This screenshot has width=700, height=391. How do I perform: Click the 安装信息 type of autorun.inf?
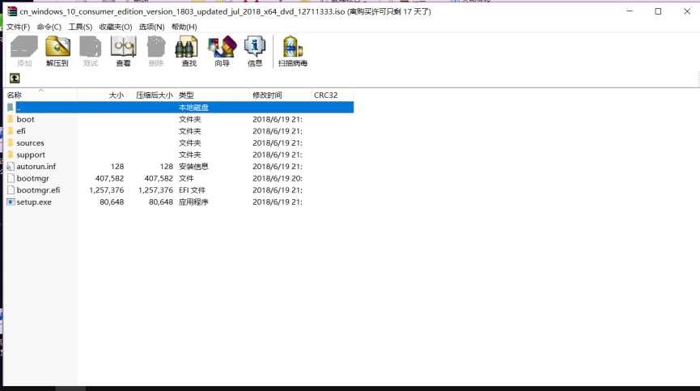tap(193, 167)
